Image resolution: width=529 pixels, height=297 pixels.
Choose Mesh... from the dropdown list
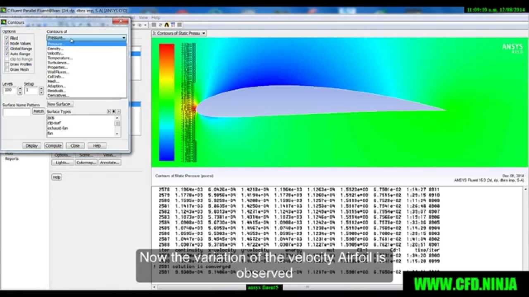87,81
